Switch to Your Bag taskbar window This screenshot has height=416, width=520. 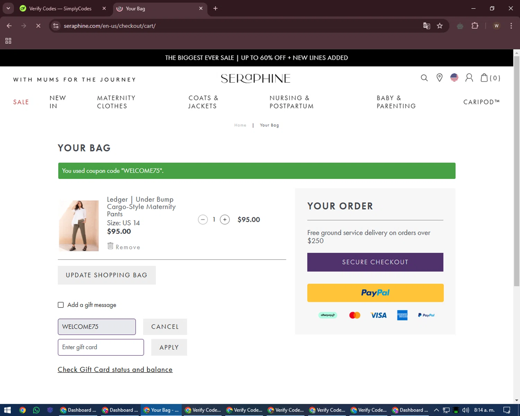161,410
